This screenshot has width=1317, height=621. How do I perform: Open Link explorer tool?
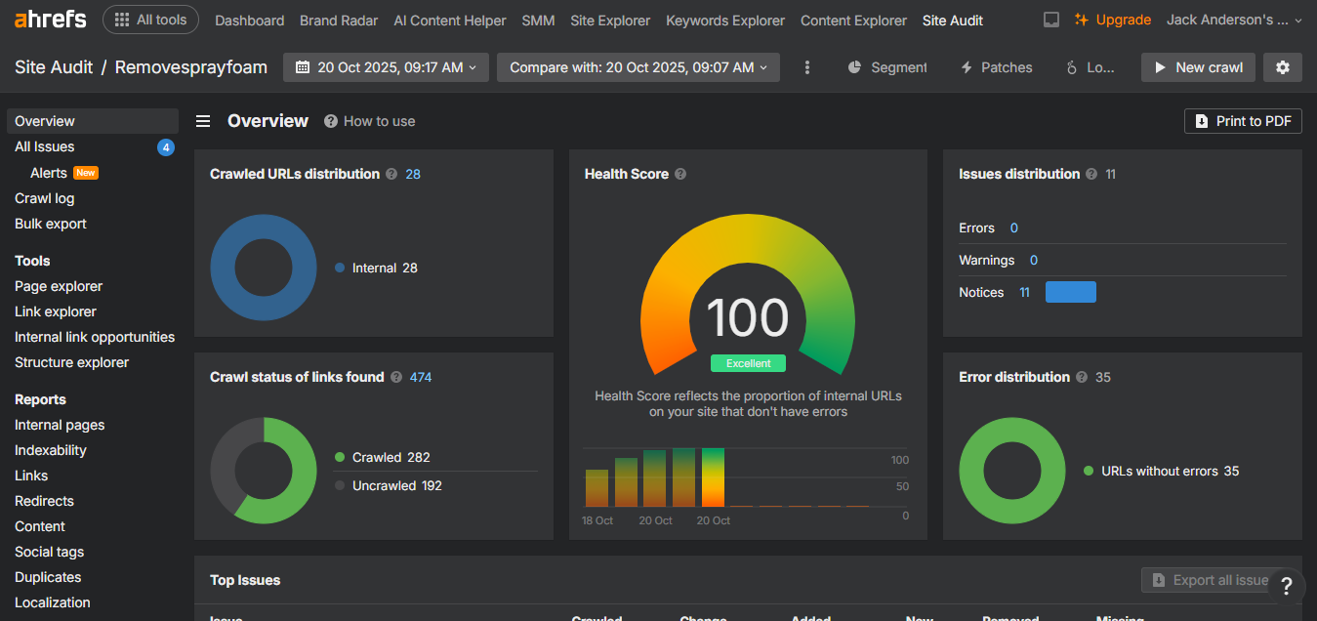[x=56, y=311]
